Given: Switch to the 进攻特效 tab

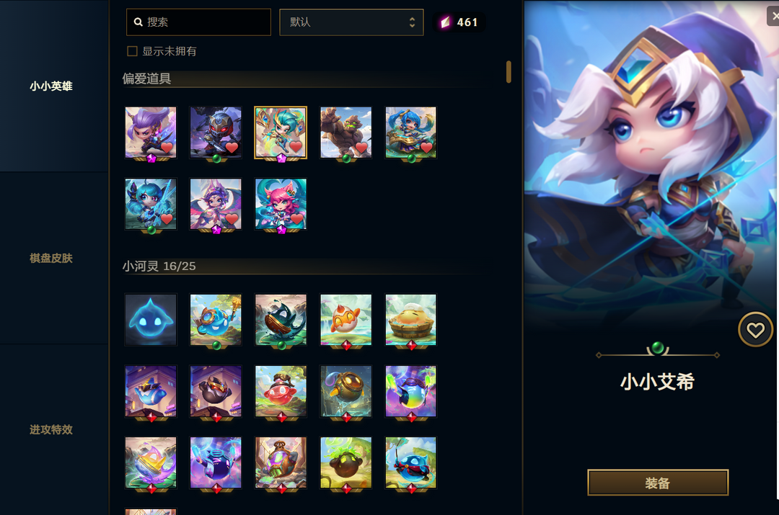Looking at the screenshot, I should 51,430.
